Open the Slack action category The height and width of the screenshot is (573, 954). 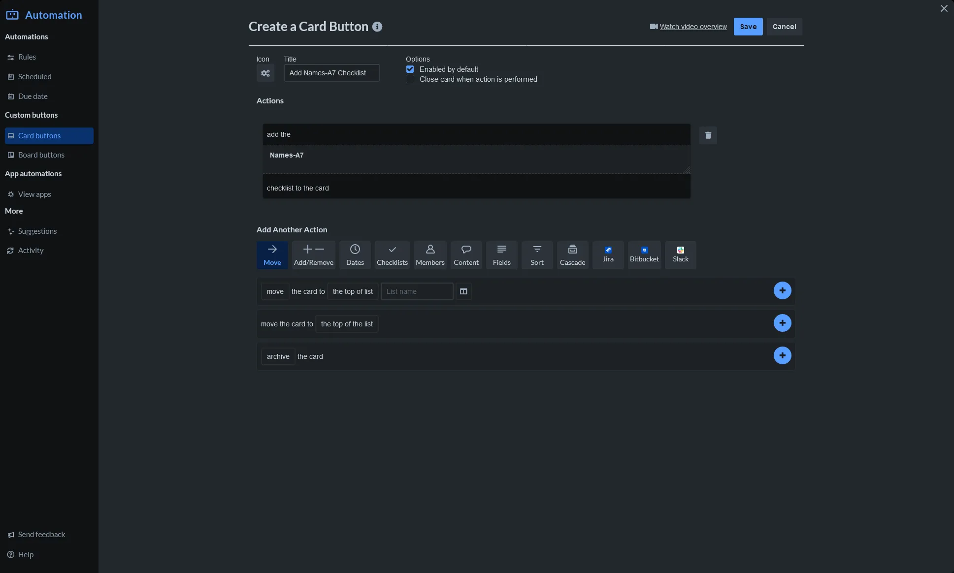click(680, 255)
